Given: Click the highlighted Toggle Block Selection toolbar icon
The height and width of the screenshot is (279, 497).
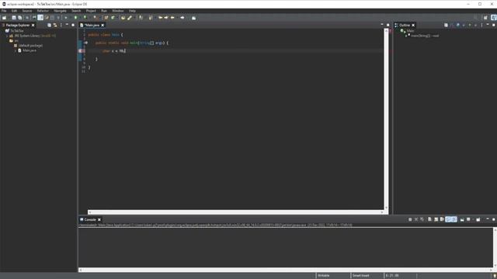Looking at the screenshot, I should [40, 18].
